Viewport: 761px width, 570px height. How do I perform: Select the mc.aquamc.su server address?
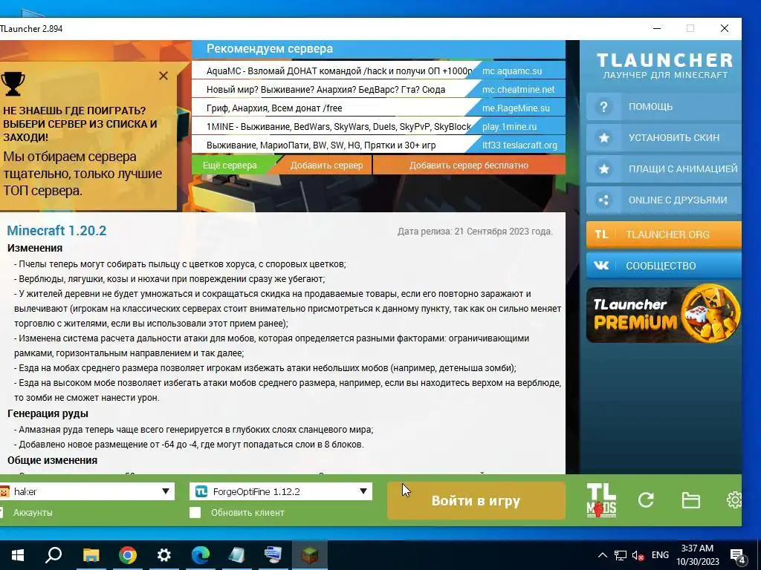(x=512, y=71)
